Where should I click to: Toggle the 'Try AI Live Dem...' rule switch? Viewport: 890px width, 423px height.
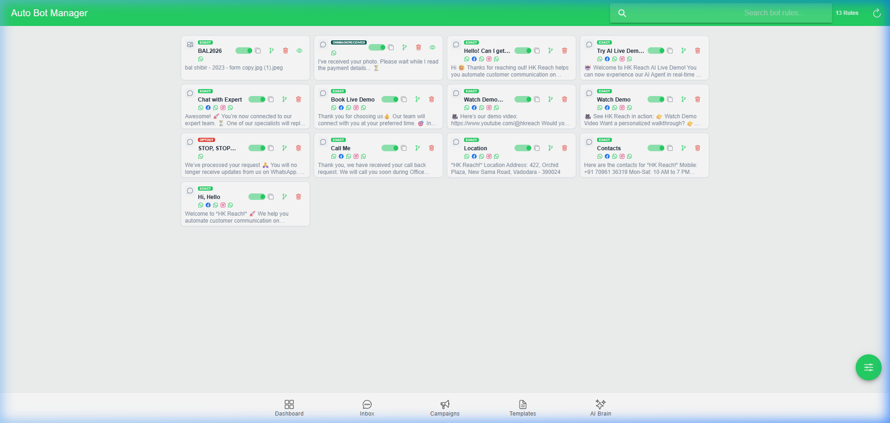[656, 51]
